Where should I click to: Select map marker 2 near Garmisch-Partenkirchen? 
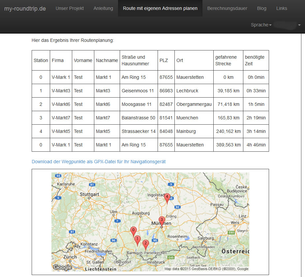click(145, 244)
